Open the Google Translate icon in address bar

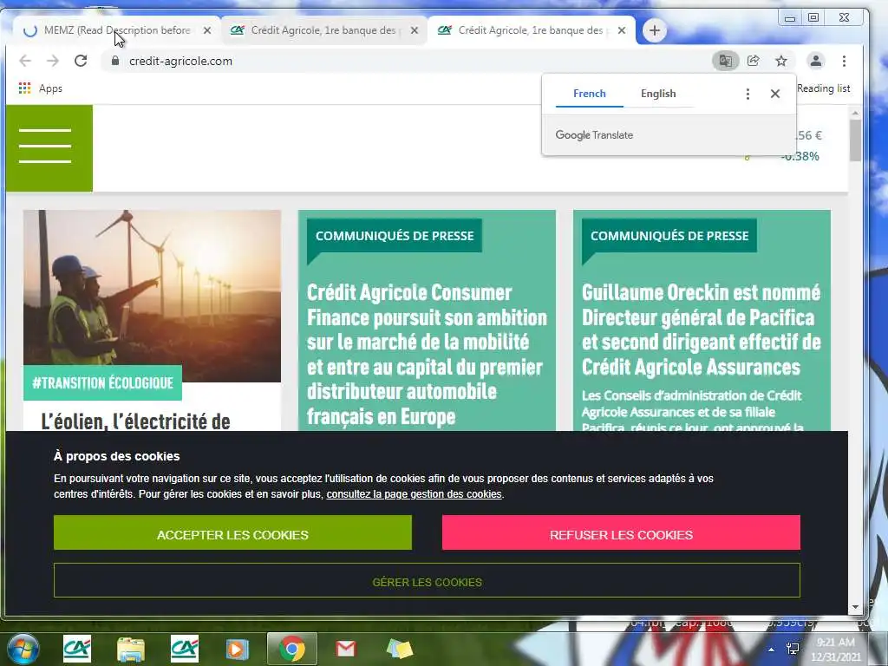[x=726, y=61]
